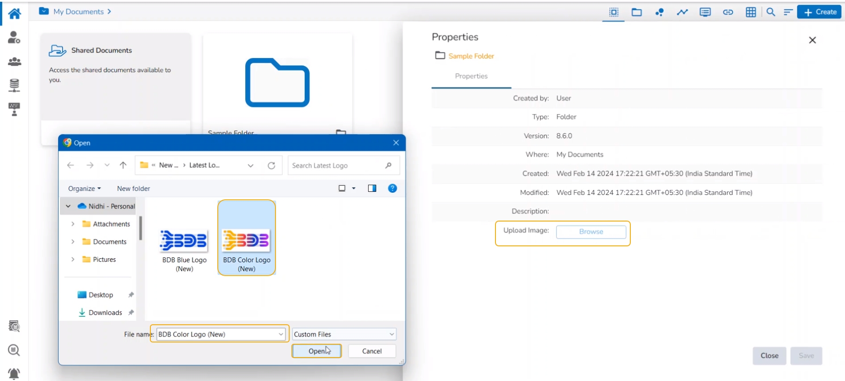The height and width of the screenshot is (381, 845).
Task: Click the grid table icon in toolbar
Action: click(751, 12)
